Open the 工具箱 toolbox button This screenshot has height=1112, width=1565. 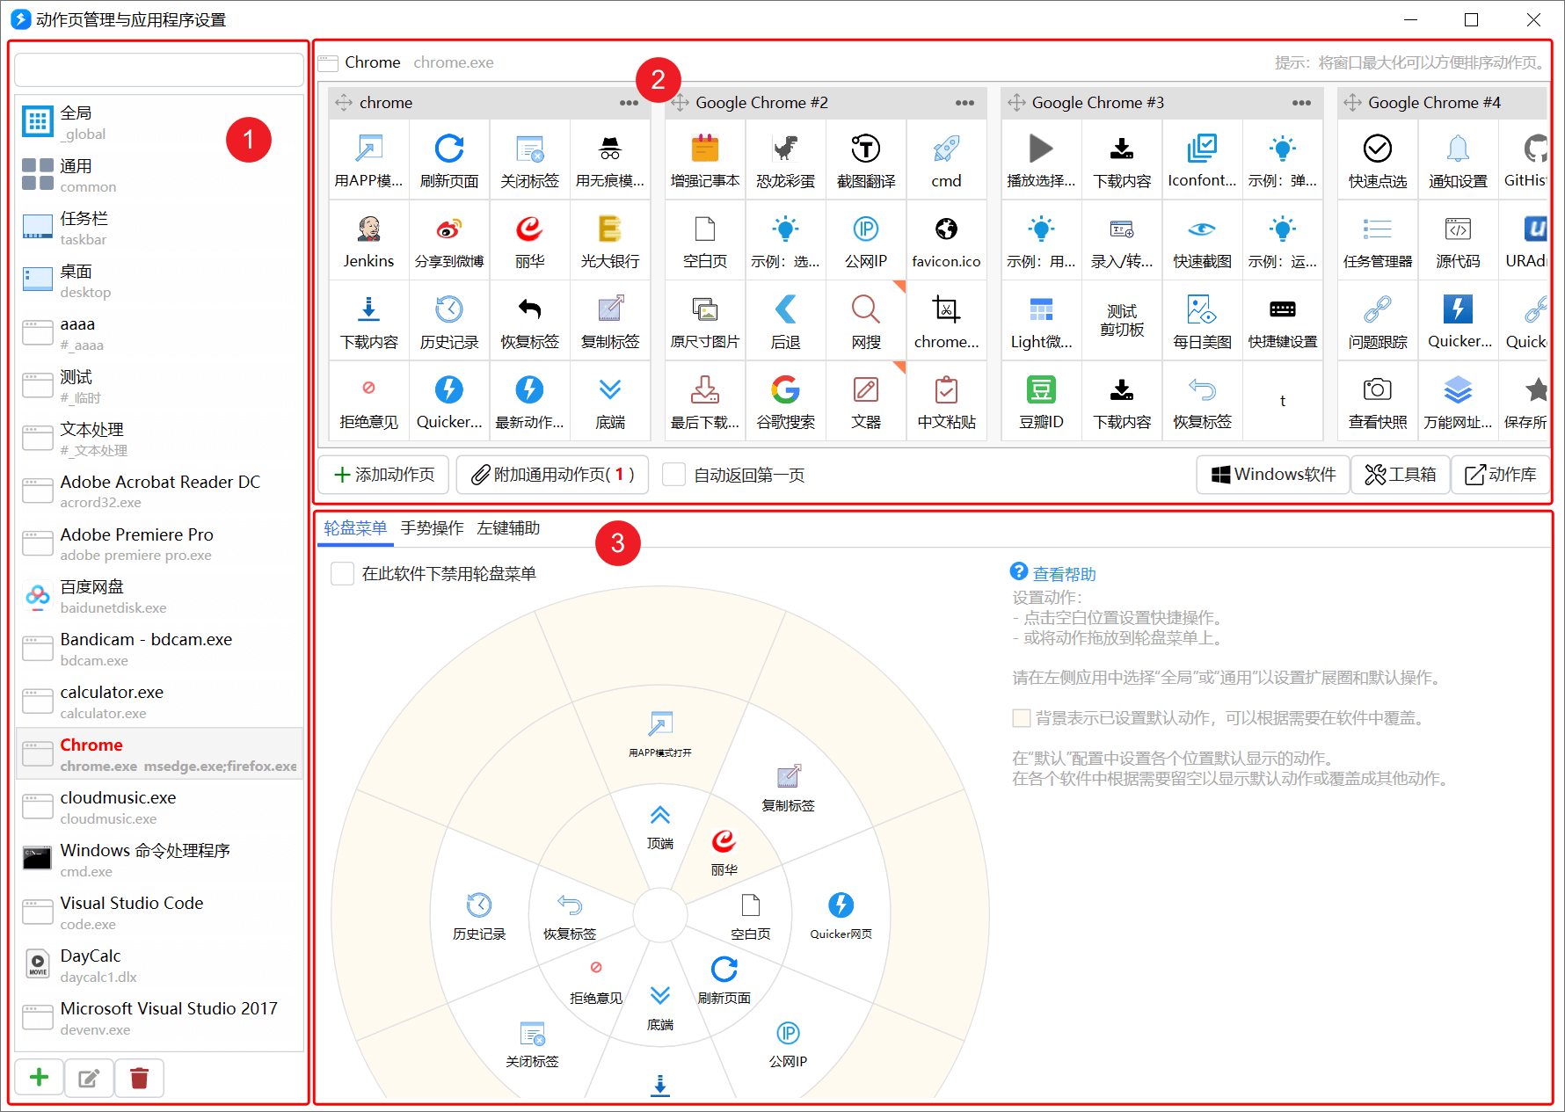[x=1400, y=475]
